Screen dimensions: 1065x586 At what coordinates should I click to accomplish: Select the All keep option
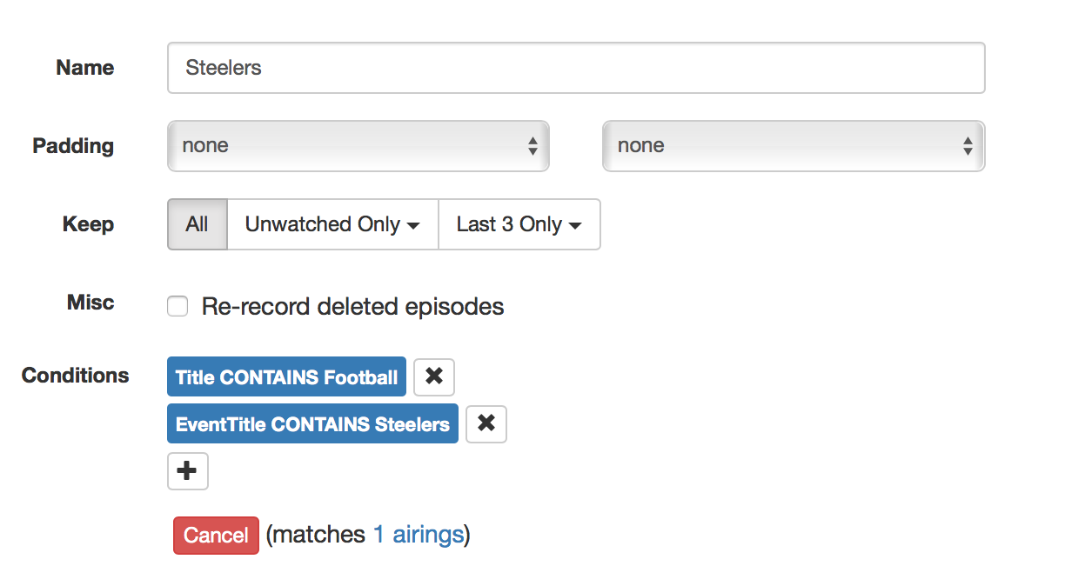tap(197, 224)
